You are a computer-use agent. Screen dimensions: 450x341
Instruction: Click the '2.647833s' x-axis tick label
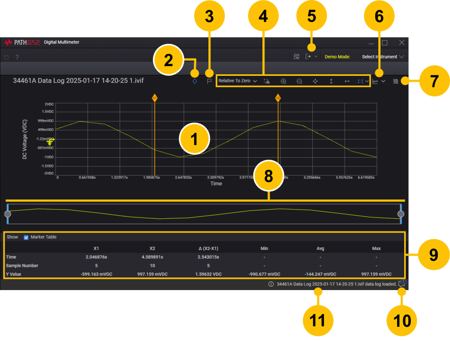(x=184, y=178)
